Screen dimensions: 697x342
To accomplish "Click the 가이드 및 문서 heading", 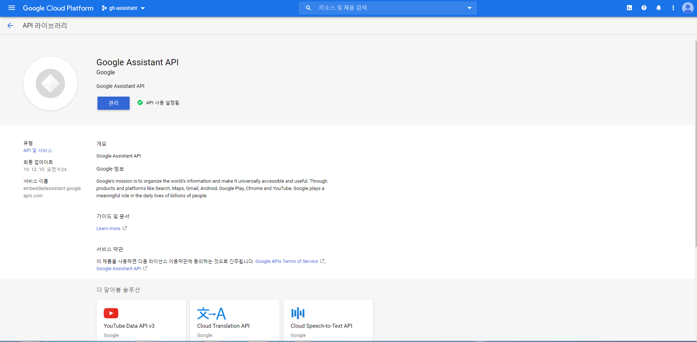I will pos(113,216).
